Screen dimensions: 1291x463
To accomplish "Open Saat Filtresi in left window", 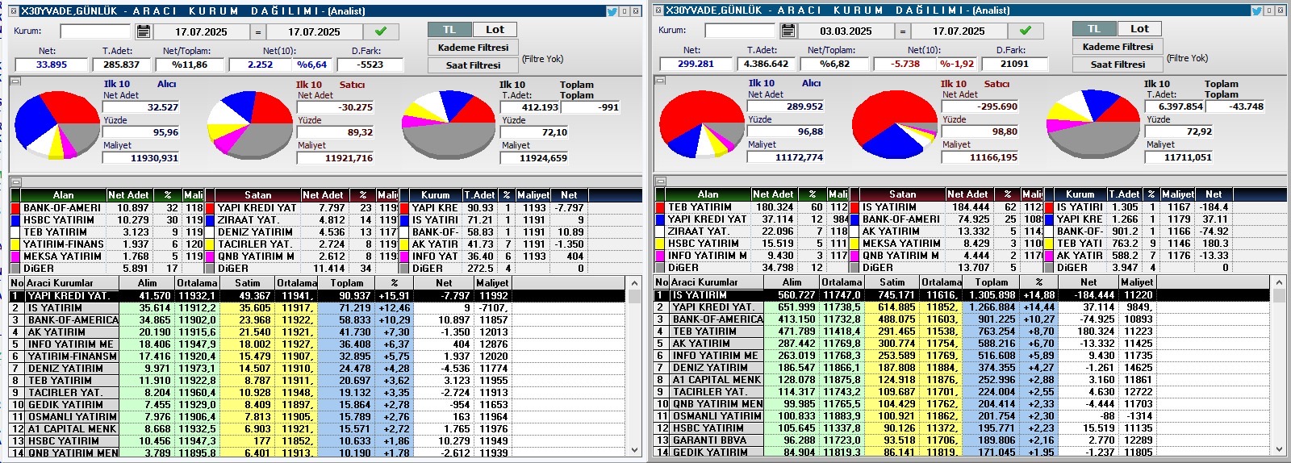I will point(473,65).
